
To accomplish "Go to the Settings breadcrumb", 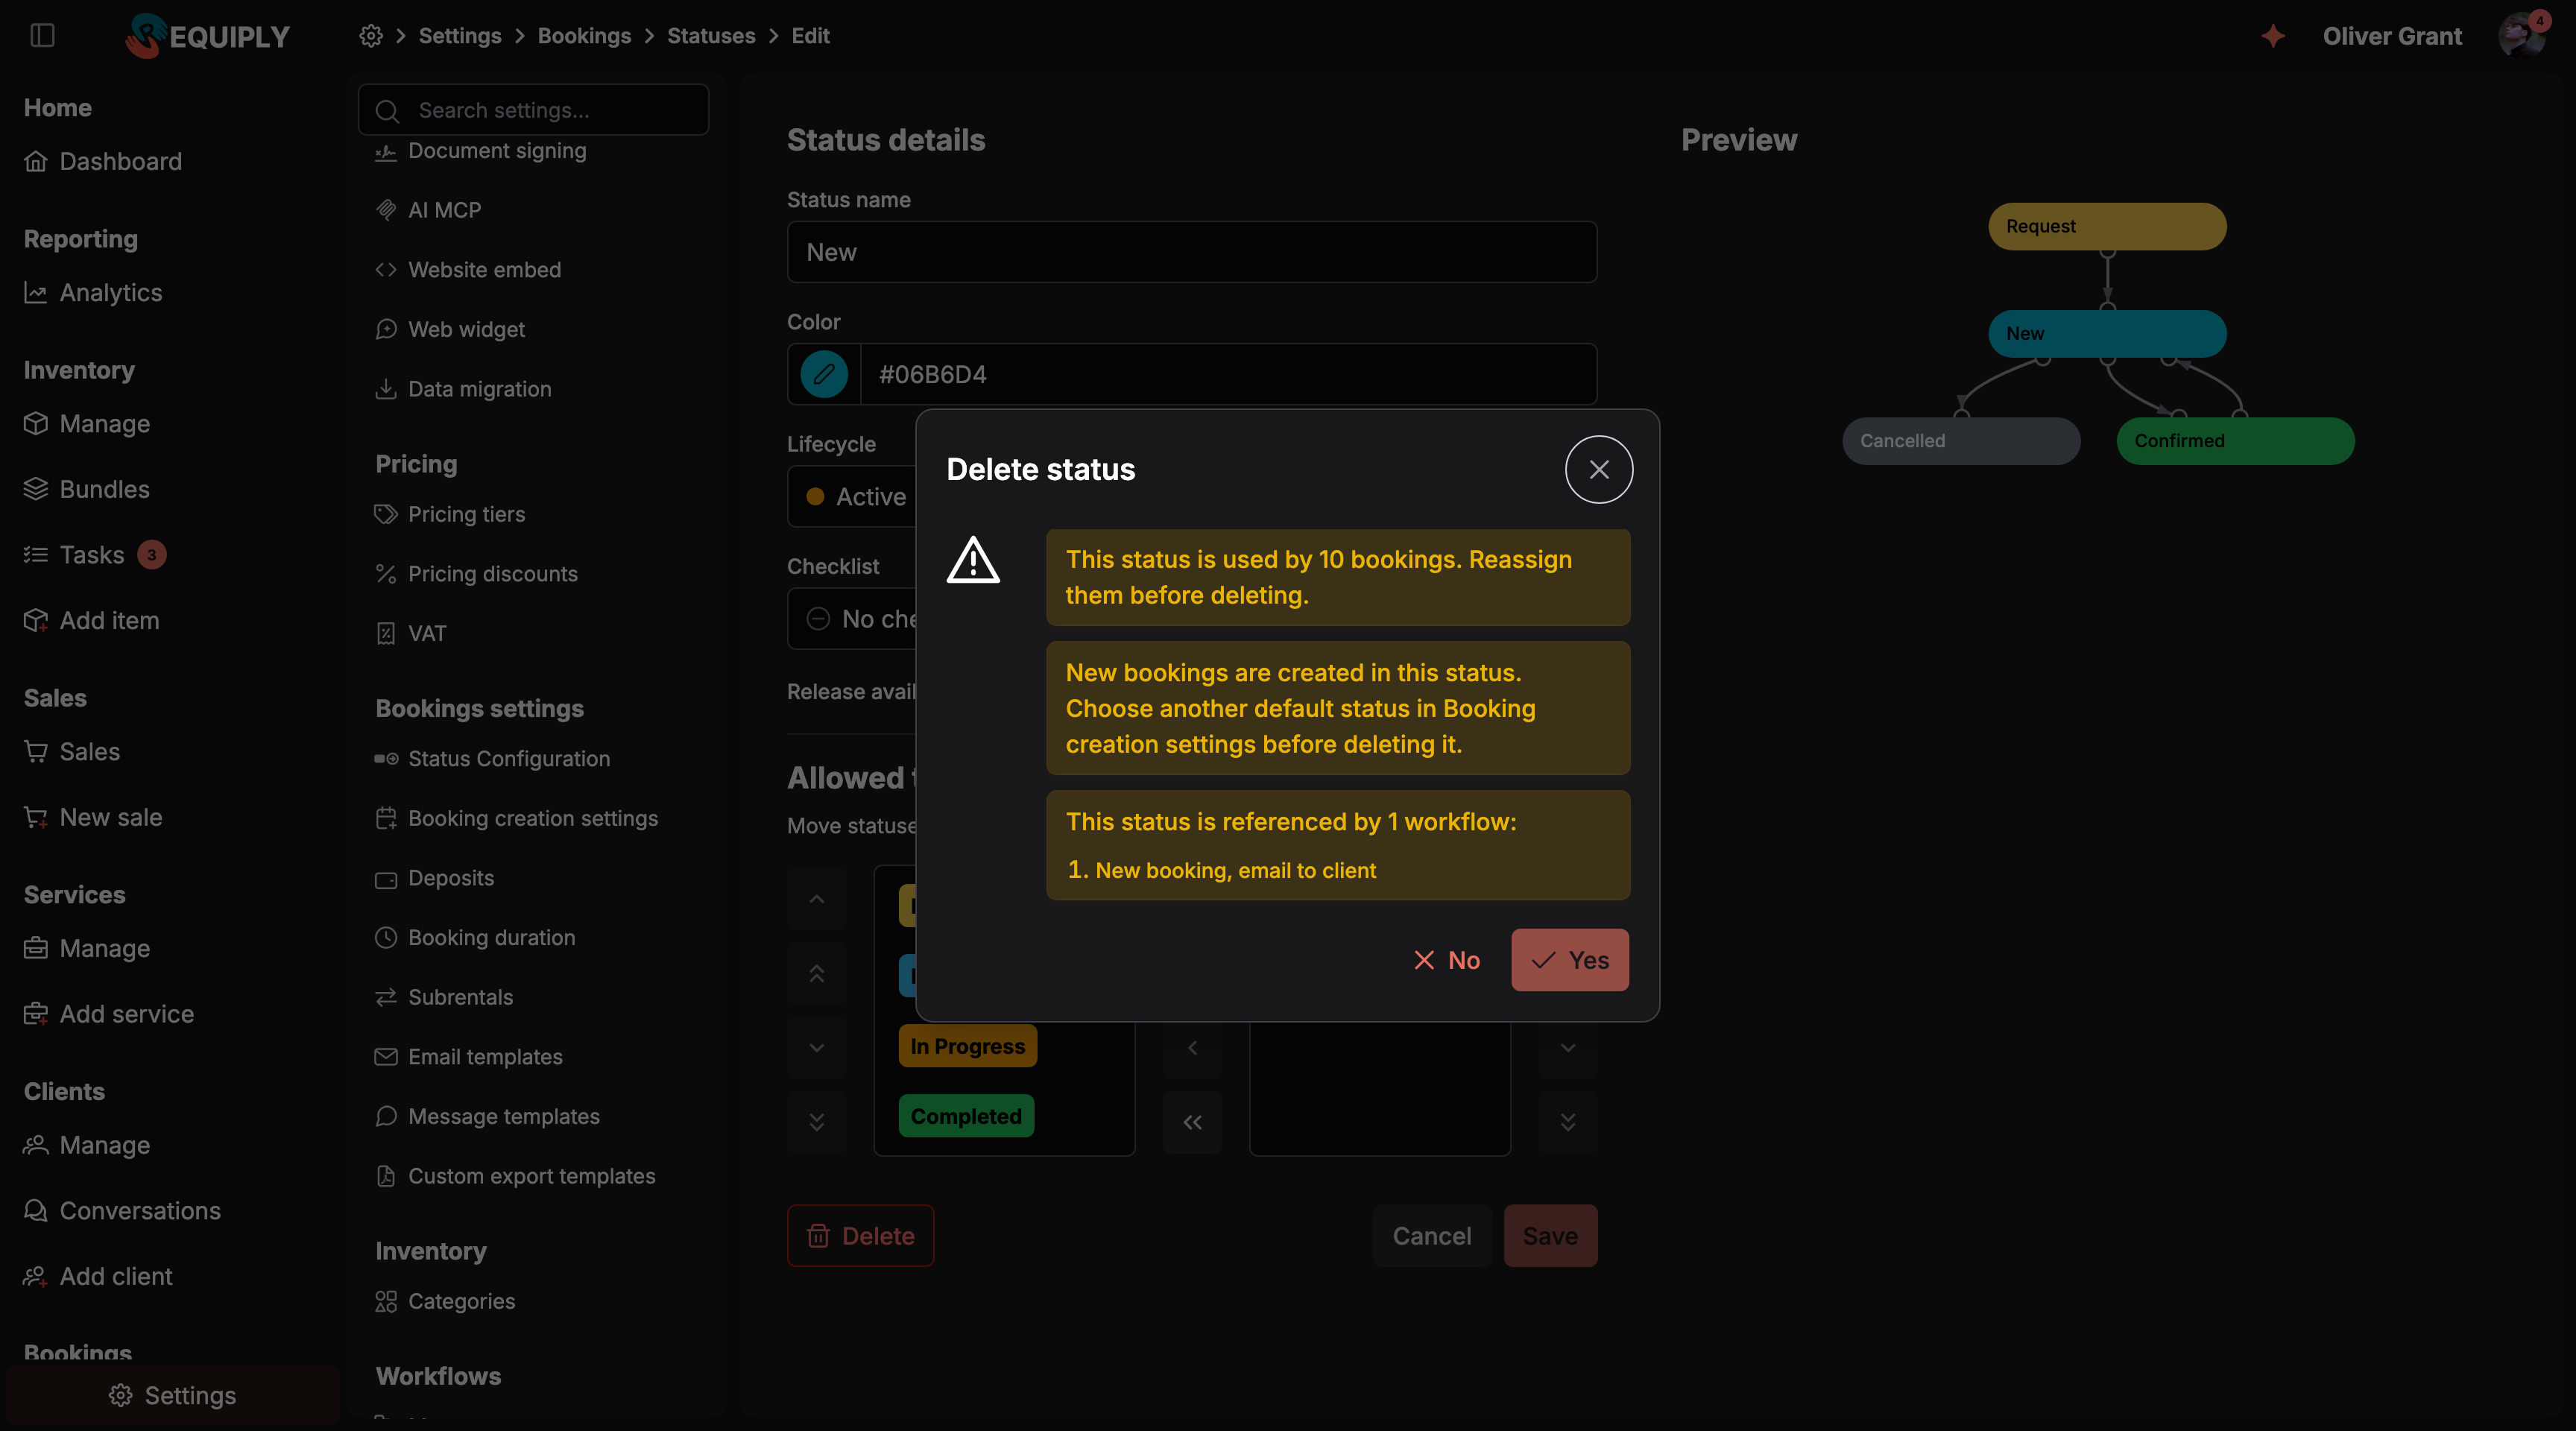I will pos(460,36).
